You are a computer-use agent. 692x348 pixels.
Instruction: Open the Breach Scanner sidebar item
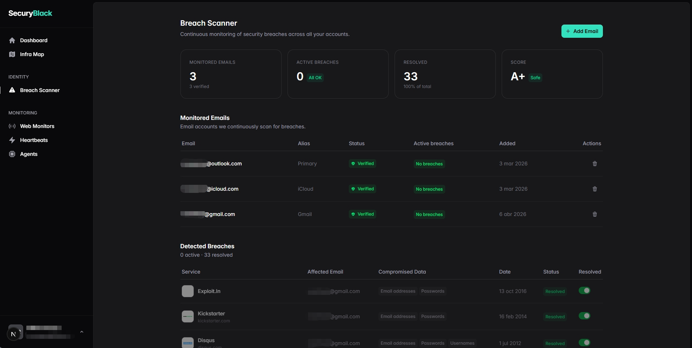click(40, 90)
